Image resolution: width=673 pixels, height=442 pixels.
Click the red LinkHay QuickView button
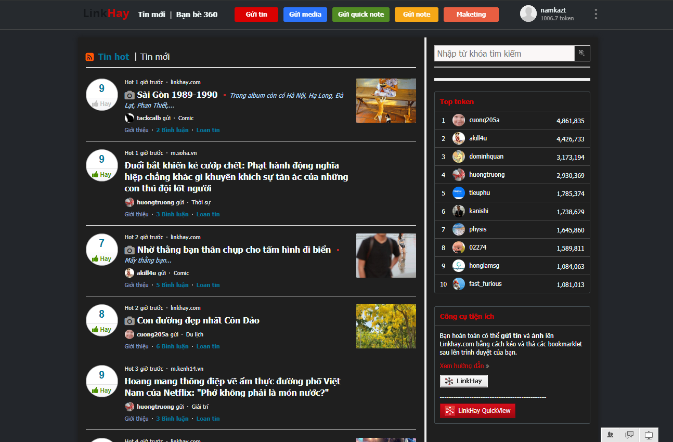coord(477,411)
